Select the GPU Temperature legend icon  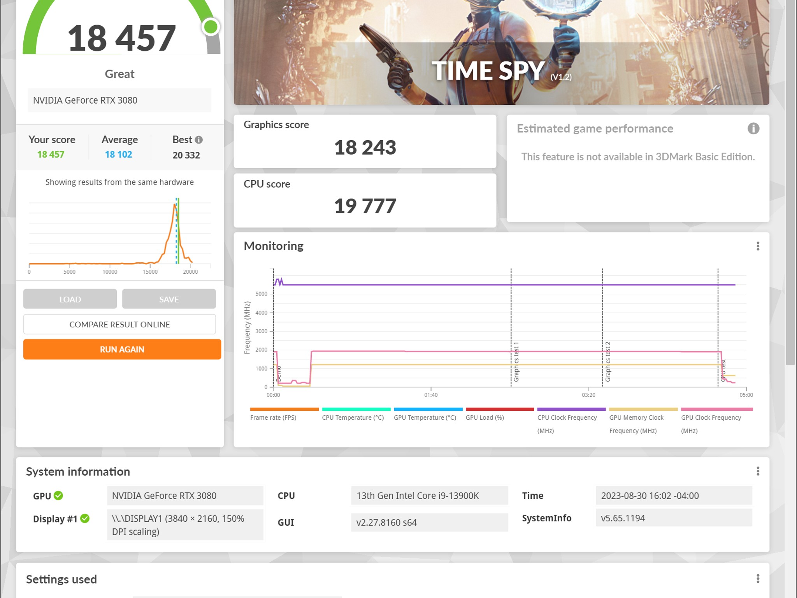428,409
